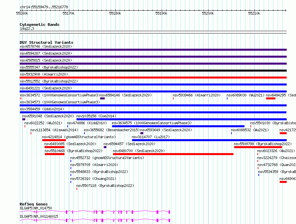Click the black nsv5555347 variant bar
Screen dimensions: 296x224
153,71
